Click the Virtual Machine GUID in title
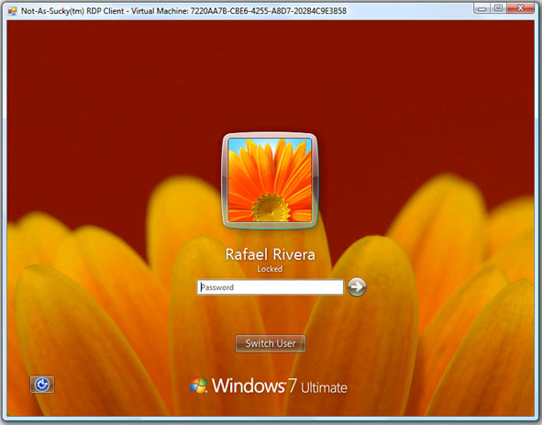Image resolution: width=542 pixels, height=425 pixels. [268, 11]
